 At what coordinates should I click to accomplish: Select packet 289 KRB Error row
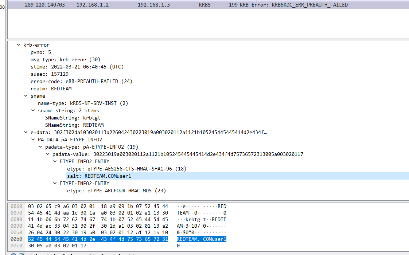pos(208,5)
